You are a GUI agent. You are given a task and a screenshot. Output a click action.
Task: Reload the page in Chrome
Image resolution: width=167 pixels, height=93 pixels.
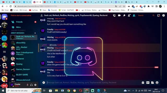coord(10,6)
